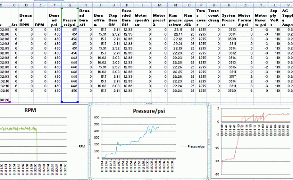Click the 'Pressure/psi' column header cell
This screenshot has width=293, height=180.
(70, 17)
